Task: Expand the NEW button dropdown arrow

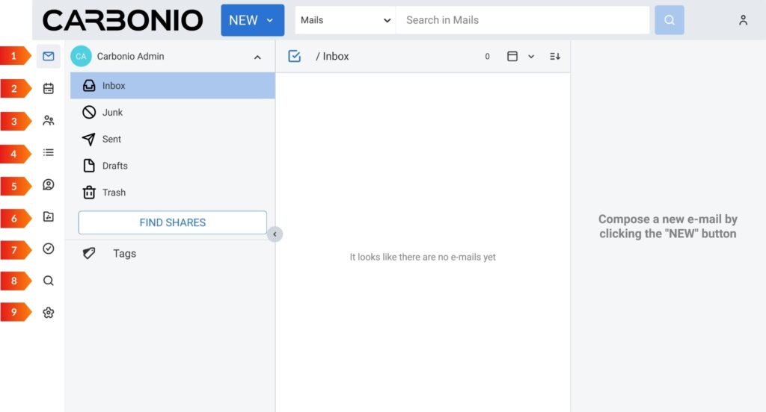Action: coord(270,20)
